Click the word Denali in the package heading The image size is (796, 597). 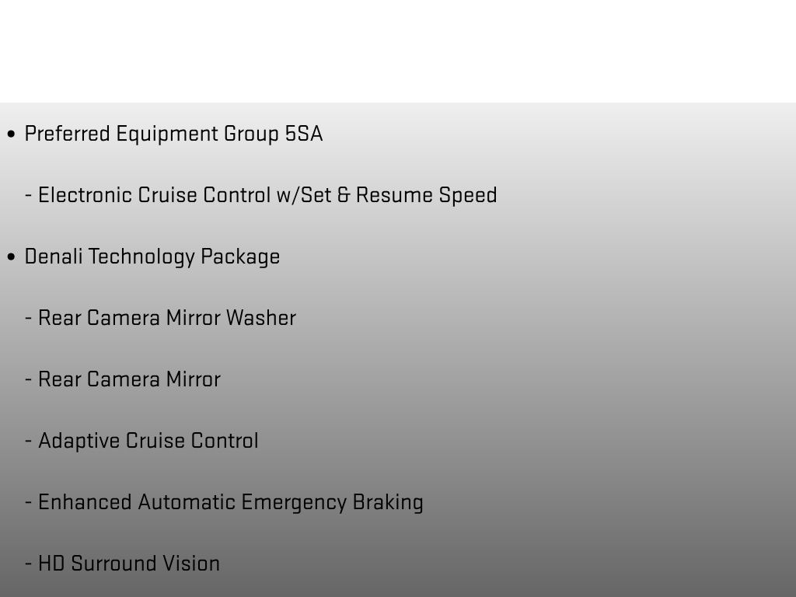pos(54,257)
